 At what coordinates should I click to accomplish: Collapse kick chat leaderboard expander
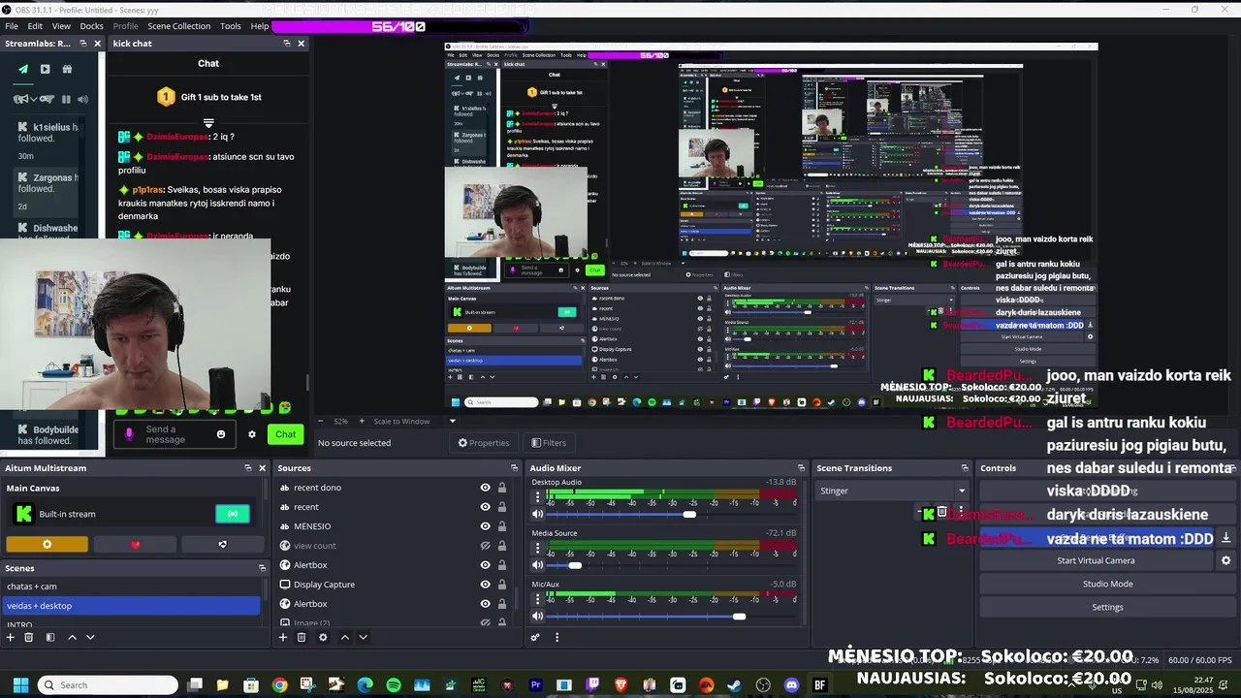tap(208, 123)
